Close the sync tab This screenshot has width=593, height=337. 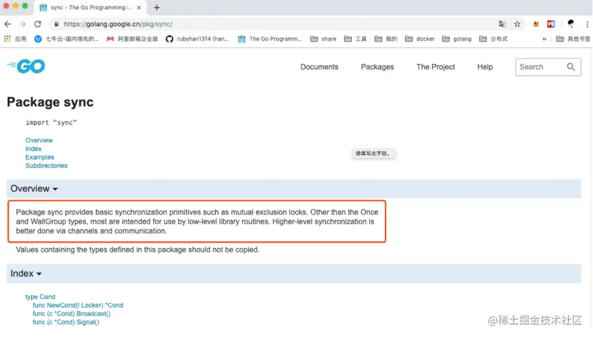(x=139, y=8)
